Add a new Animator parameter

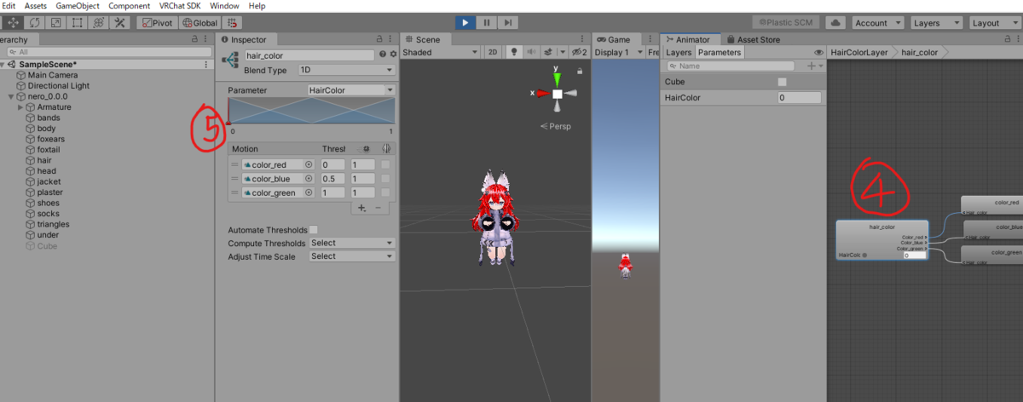click(813, 66)
